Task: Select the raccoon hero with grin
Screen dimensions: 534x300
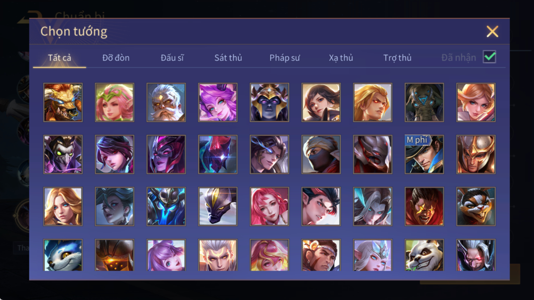Action: click(x=476, y=207)
